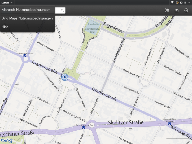192x144 pixels.
Task: Open the bookmarks icon in toolbar
Action: tap(177, 10)
